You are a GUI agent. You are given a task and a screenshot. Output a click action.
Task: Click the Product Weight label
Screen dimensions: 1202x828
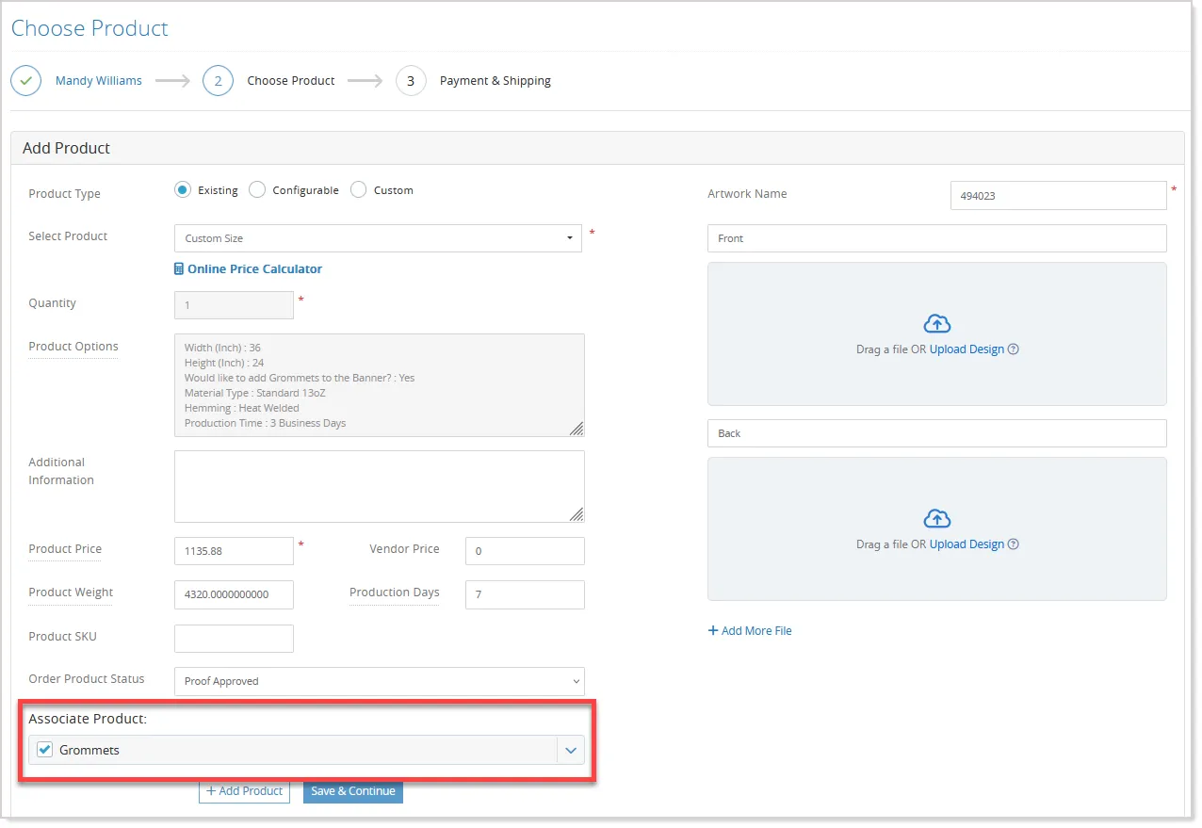point(71,593)
